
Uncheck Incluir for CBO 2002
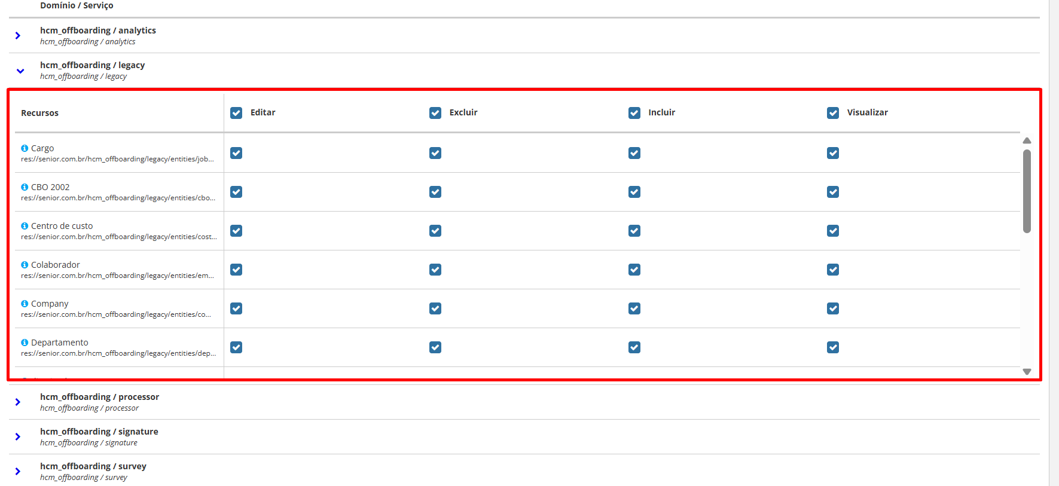pyautogui.click(x=634, y=192)
